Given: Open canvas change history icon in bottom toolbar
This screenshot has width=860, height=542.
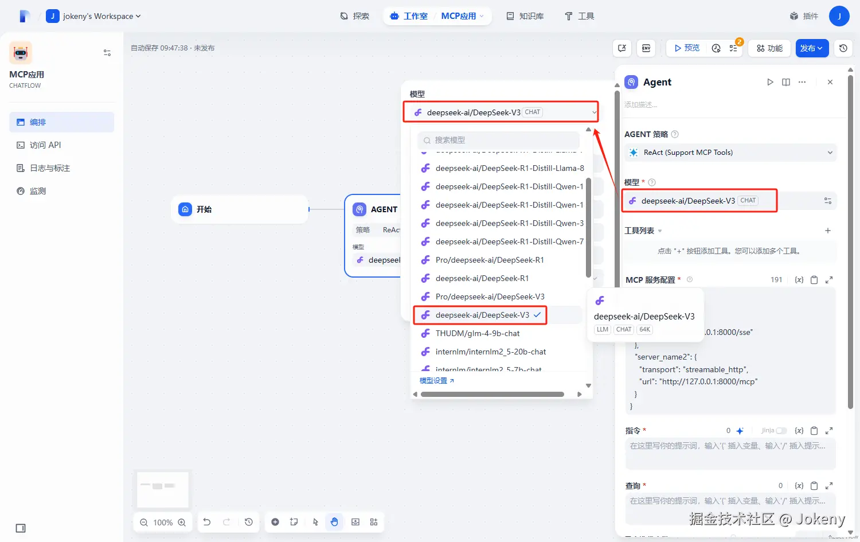Looking at the screenshot, I should click(248, 522).
